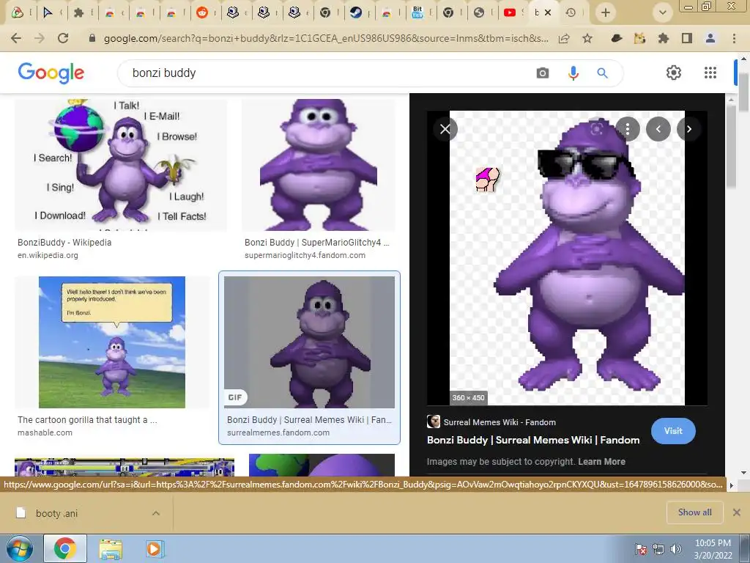Show all downloads
This screenshot has height=563, width=750.
694,512
